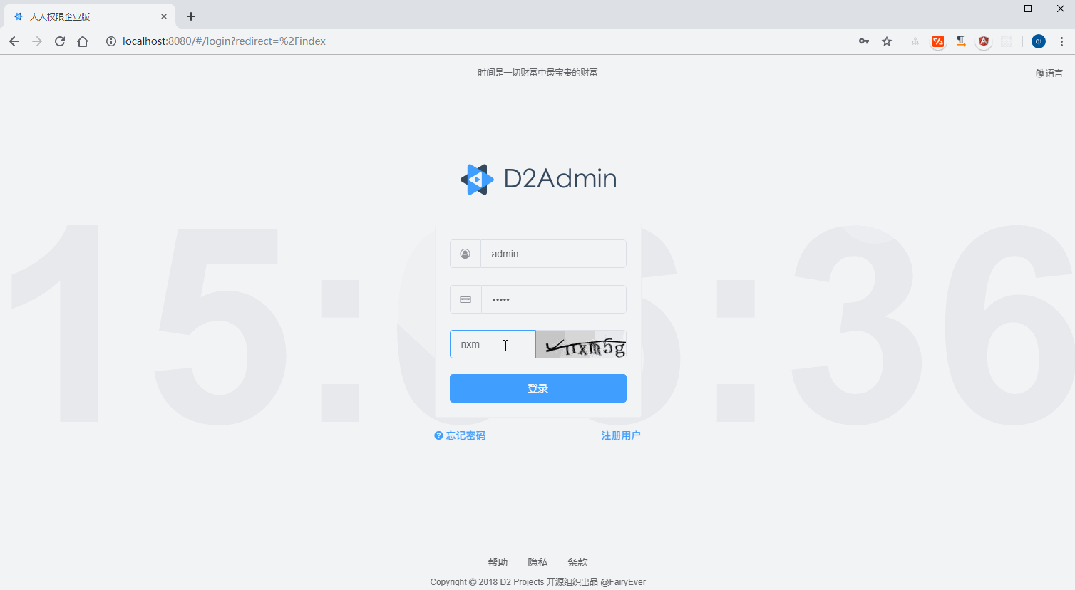The image size is (1075, 590).
Task: Switch language using the 语言 icon
Action: click(1048, 72)
